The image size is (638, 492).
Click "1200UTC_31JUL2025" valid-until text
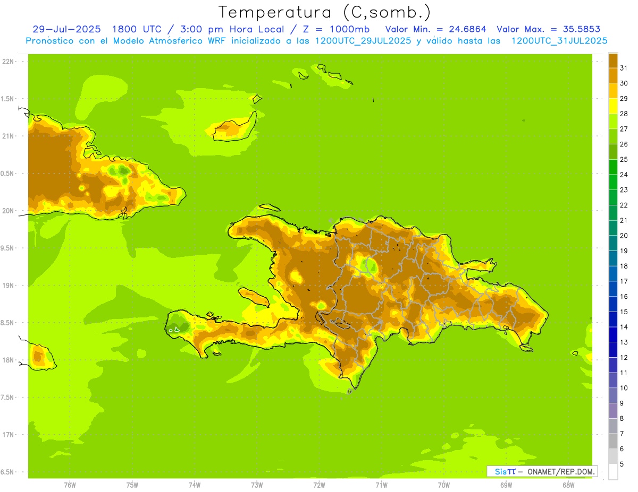coord(559,41)
